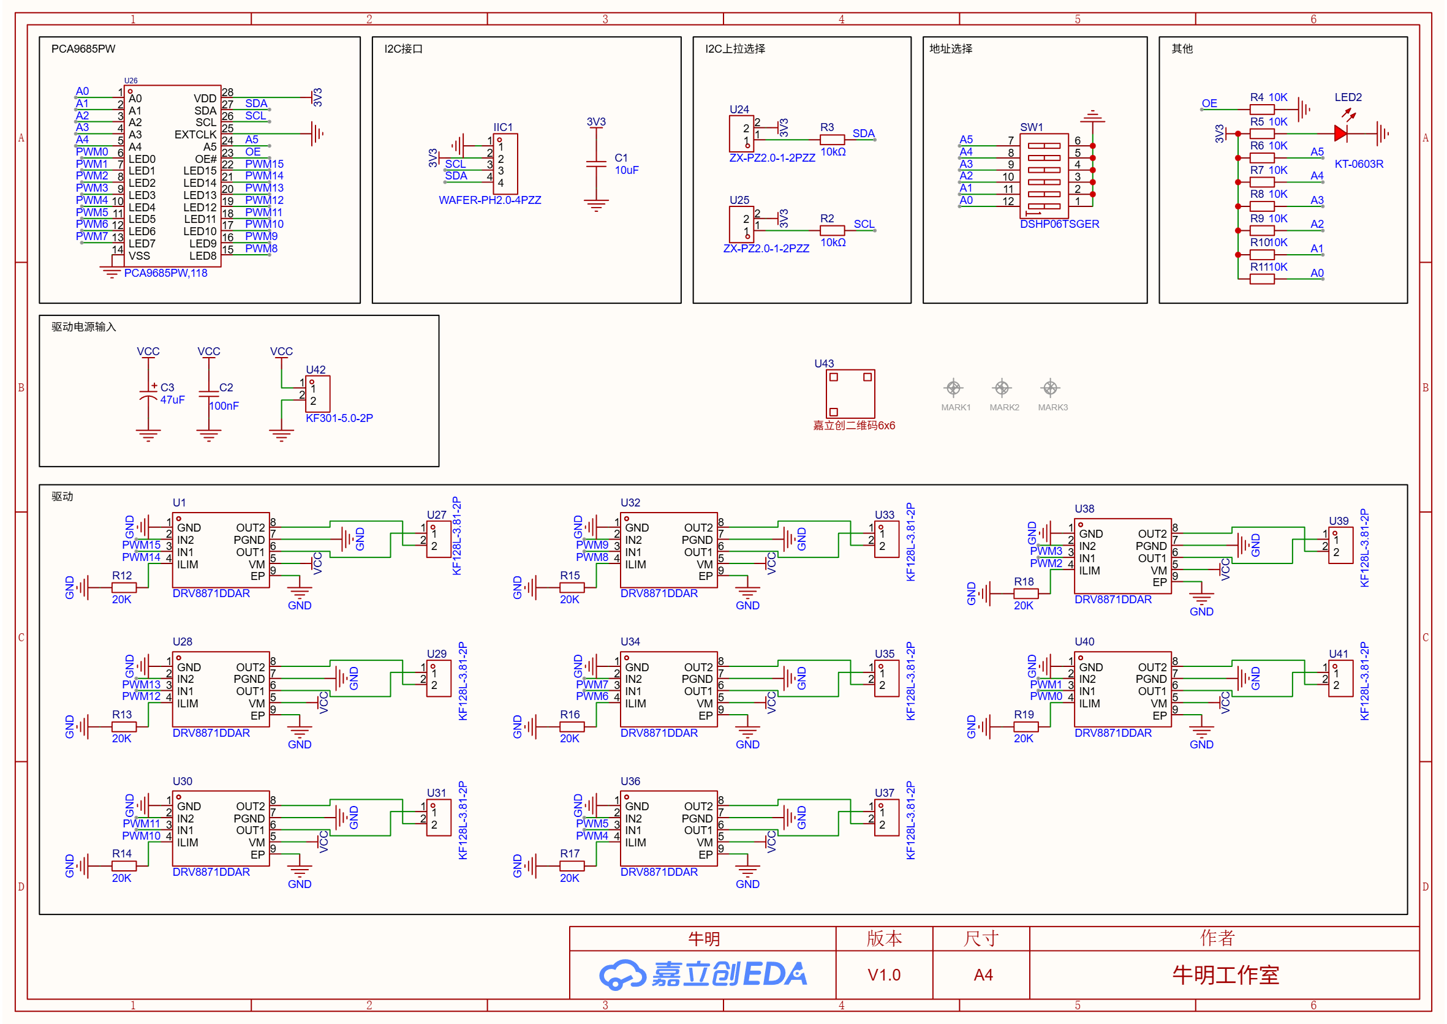Select the SW1 DIP switch symbol
This screenshot has width=1447, height=1024.
coord(1044,176)
